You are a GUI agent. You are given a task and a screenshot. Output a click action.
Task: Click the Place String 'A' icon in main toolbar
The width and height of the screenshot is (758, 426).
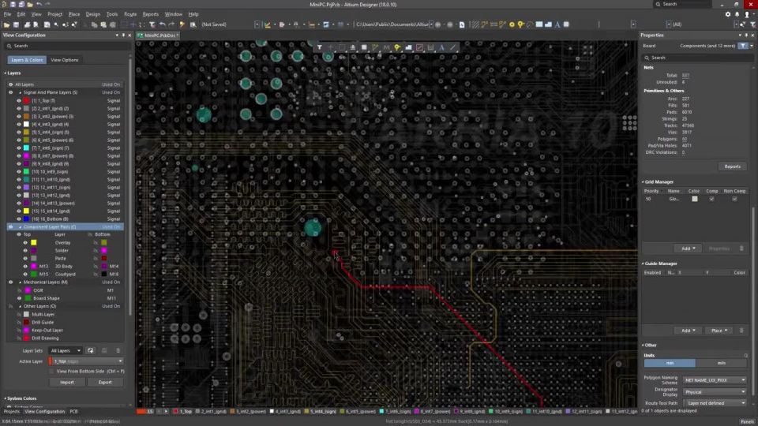[x=557, y=24]
